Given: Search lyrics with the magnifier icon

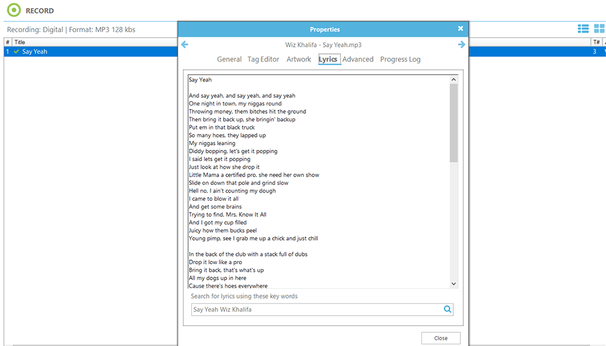Looking at the screenshot, I should [x=447, y=309].
